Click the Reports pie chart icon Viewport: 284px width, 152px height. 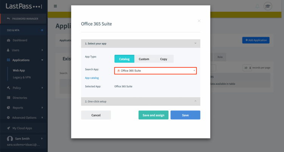[x=8, y=107]
